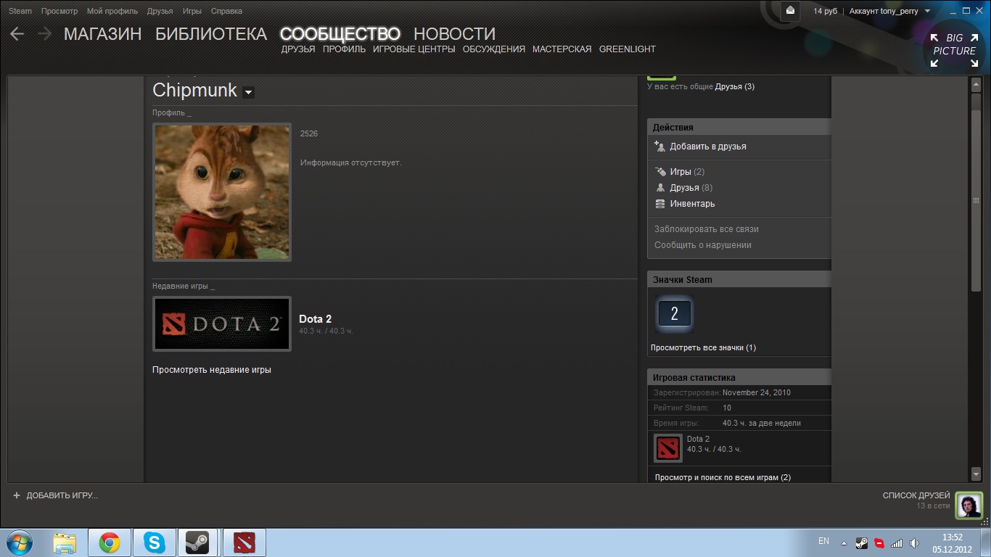991x557 pixels.
Task: Click the Steam level 2 badge
Action: pos(674,314)
